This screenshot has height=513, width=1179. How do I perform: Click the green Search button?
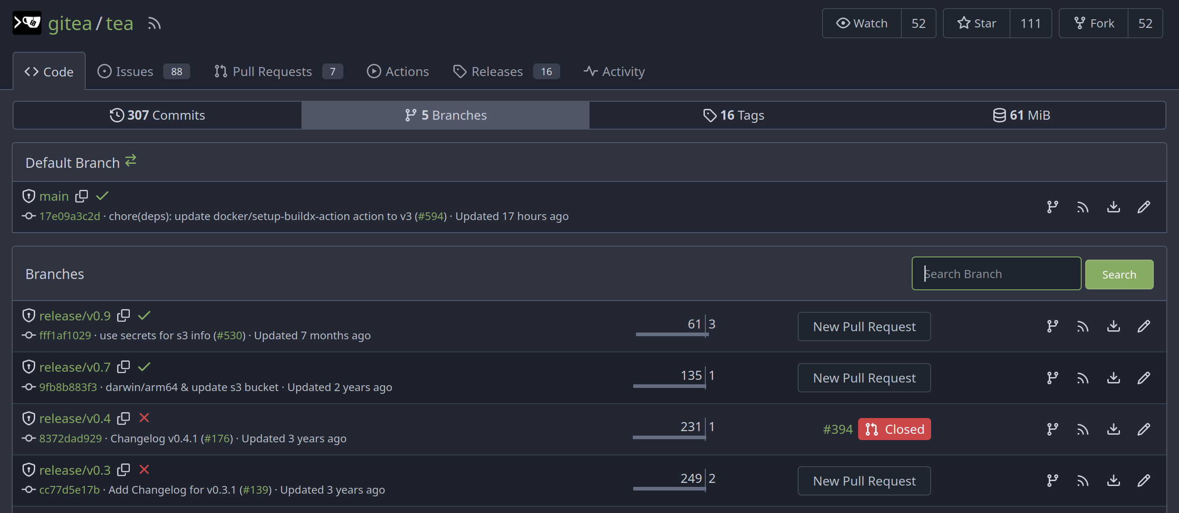[1119, 274]
